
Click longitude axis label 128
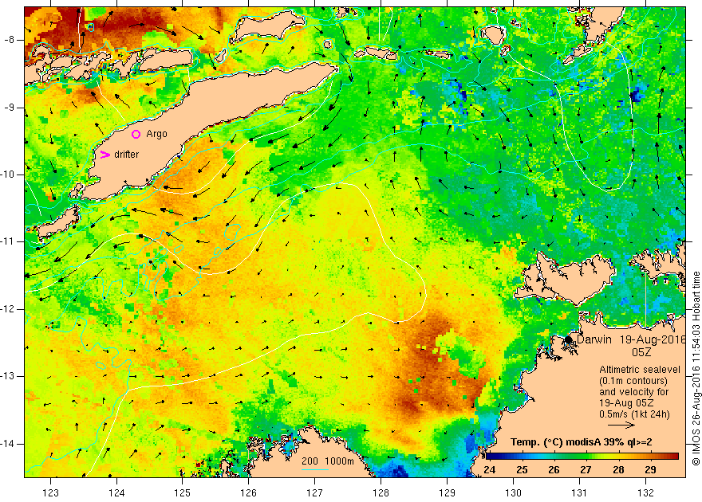[381, 492]
